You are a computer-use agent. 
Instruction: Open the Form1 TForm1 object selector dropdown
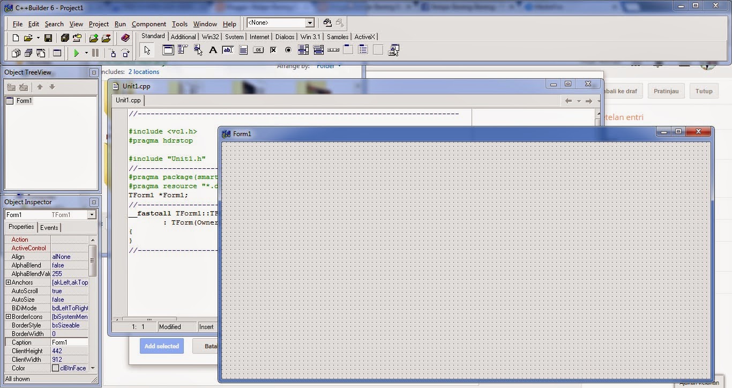coord(50,215)
